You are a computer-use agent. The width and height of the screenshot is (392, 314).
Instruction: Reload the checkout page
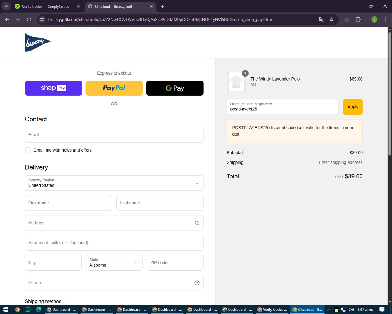[29, 19]
